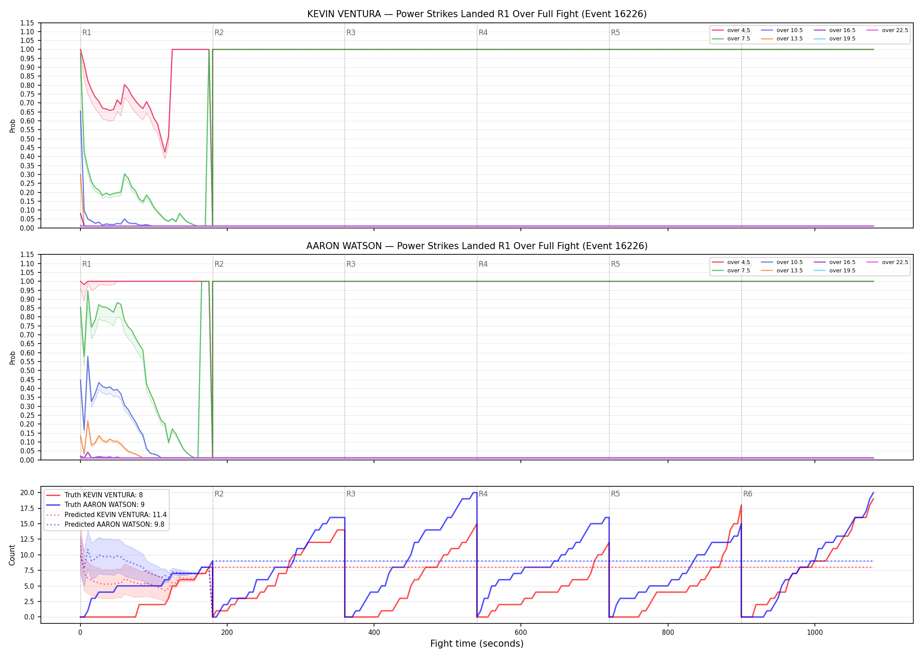923x659 pixels.
Task: Select 'over 16.5' legend entry in Aaron Watson chart
Action: (834, 262)
